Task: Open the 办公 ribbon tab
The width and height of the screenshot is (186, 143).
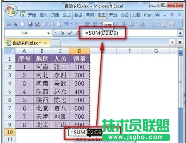Action: point(125,15)
